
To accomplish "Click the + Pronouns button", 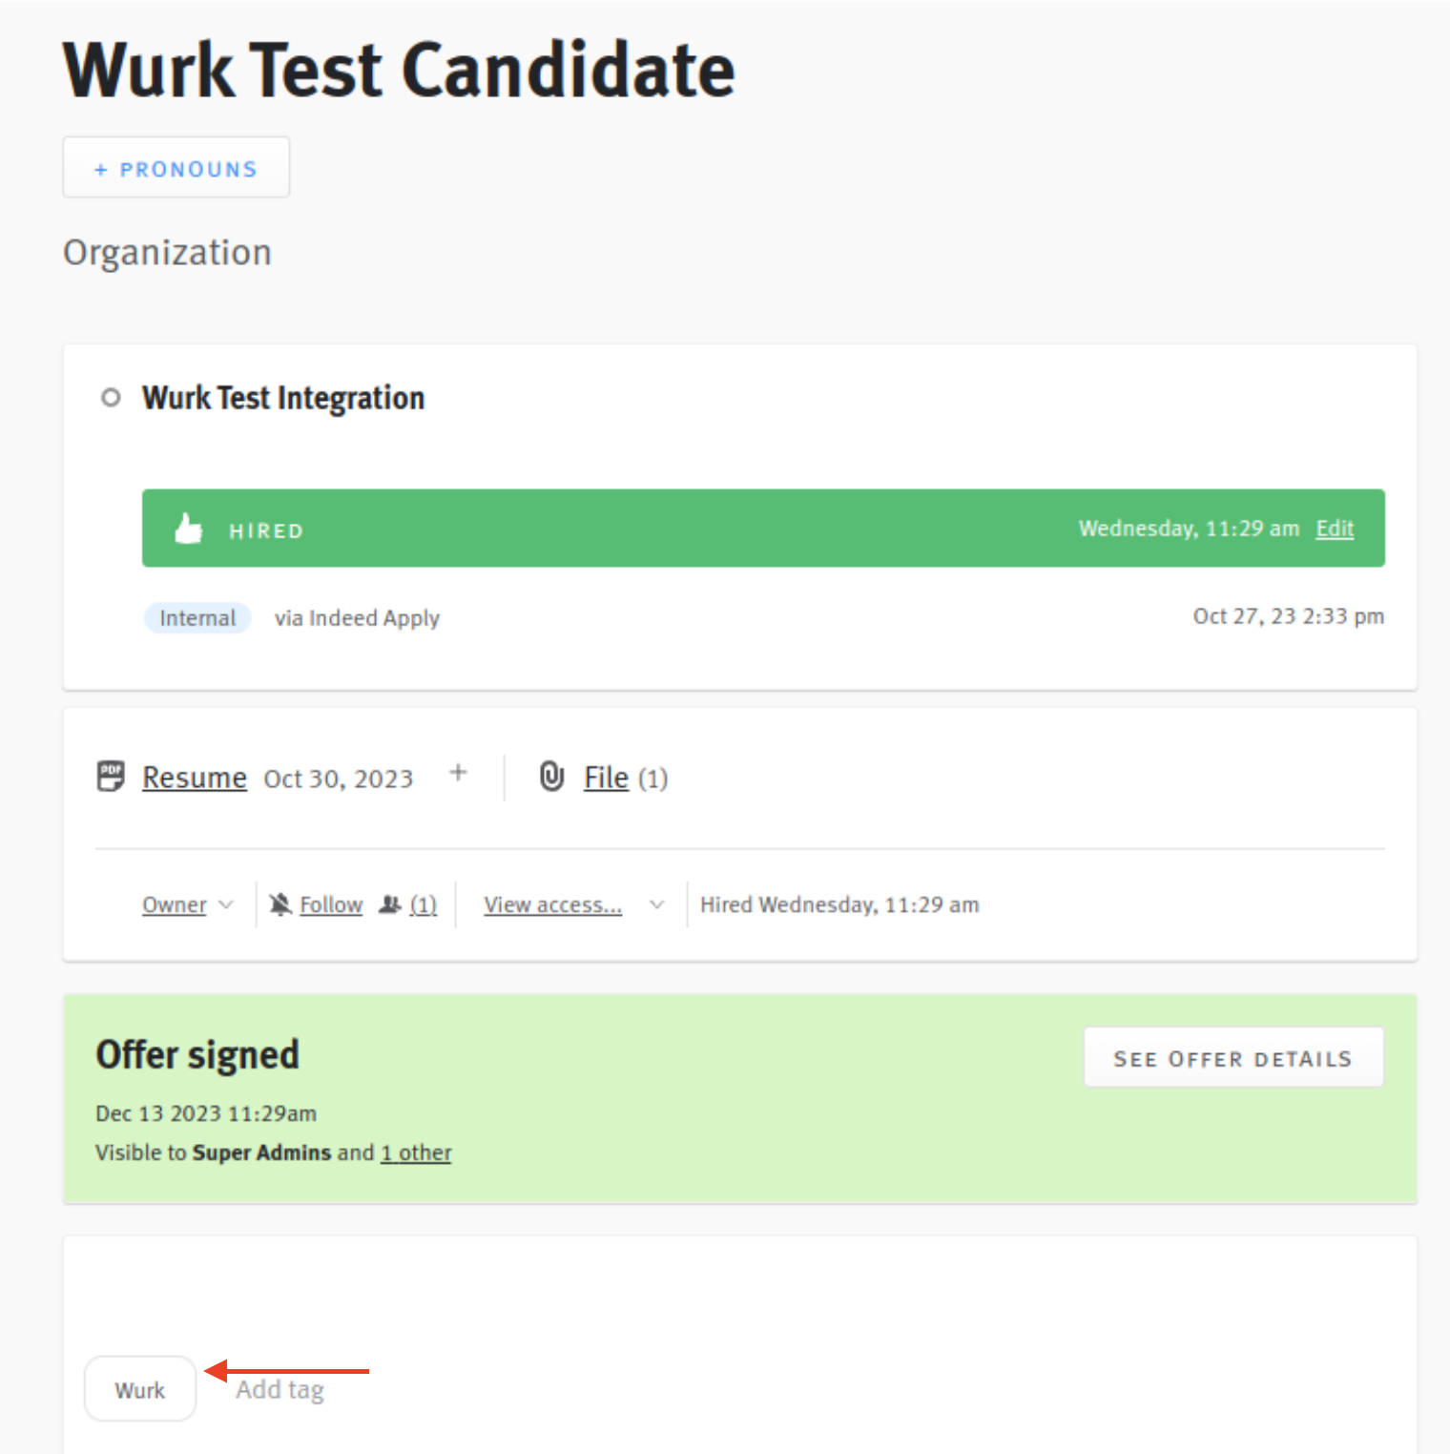I will pyautogui.click(x=176, y=168).
